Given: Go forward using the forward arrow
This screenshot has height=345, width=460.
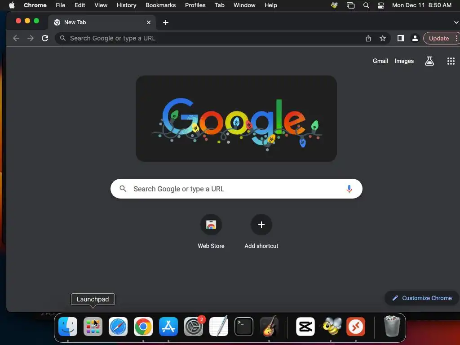Looking at the screenshot, I should pyautogui.click(x=31, y=38).
